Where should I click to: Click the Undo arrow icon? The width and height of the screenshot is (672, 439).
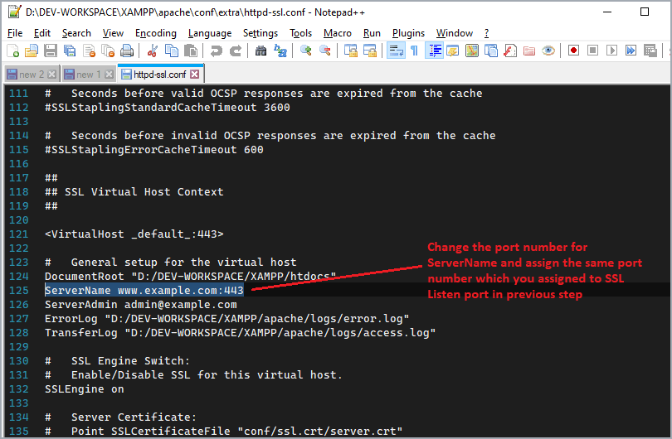click(x=217, y=51)
